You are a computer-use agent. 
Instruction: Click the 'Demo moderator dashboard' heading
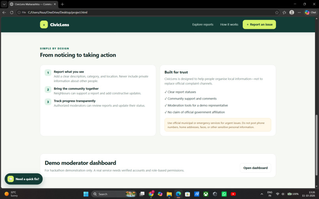(x=80, y=163)
